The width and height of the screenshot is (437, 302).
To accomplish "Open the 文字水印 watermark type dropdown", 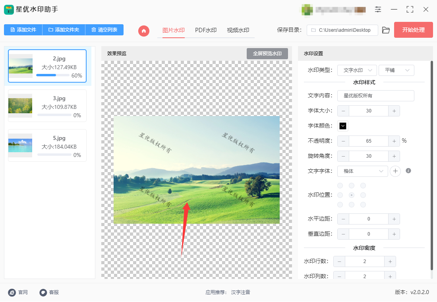I will (357, 70).
